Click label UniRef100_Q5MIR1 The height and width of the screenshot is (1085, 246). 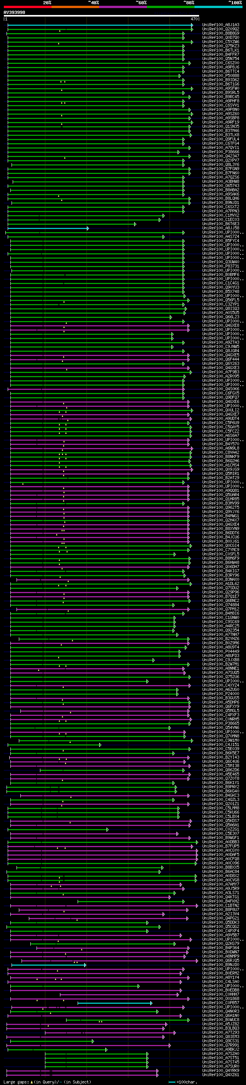coord(221,473)
